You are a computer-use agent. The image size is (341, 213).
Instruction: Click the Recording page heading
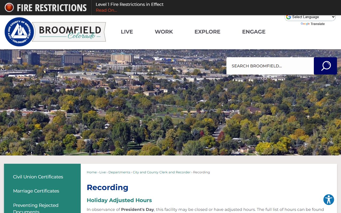pos(107,187)
